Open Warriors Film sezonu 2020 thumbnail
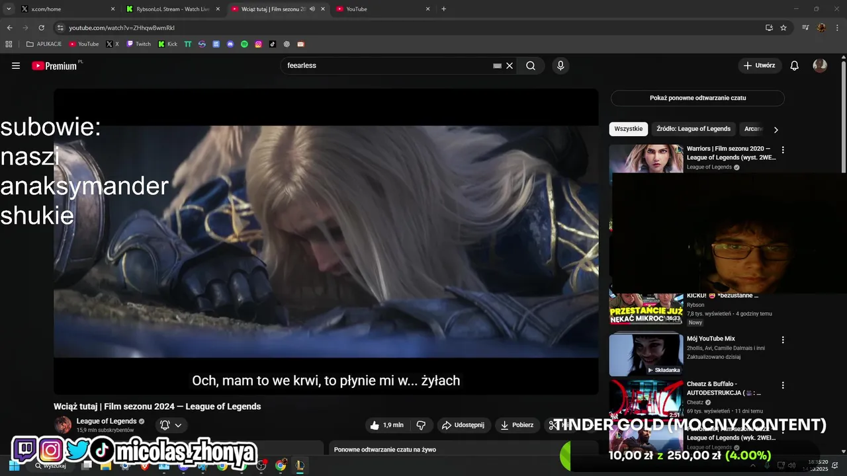Screen dimensions: 847x476 (646, 159)
